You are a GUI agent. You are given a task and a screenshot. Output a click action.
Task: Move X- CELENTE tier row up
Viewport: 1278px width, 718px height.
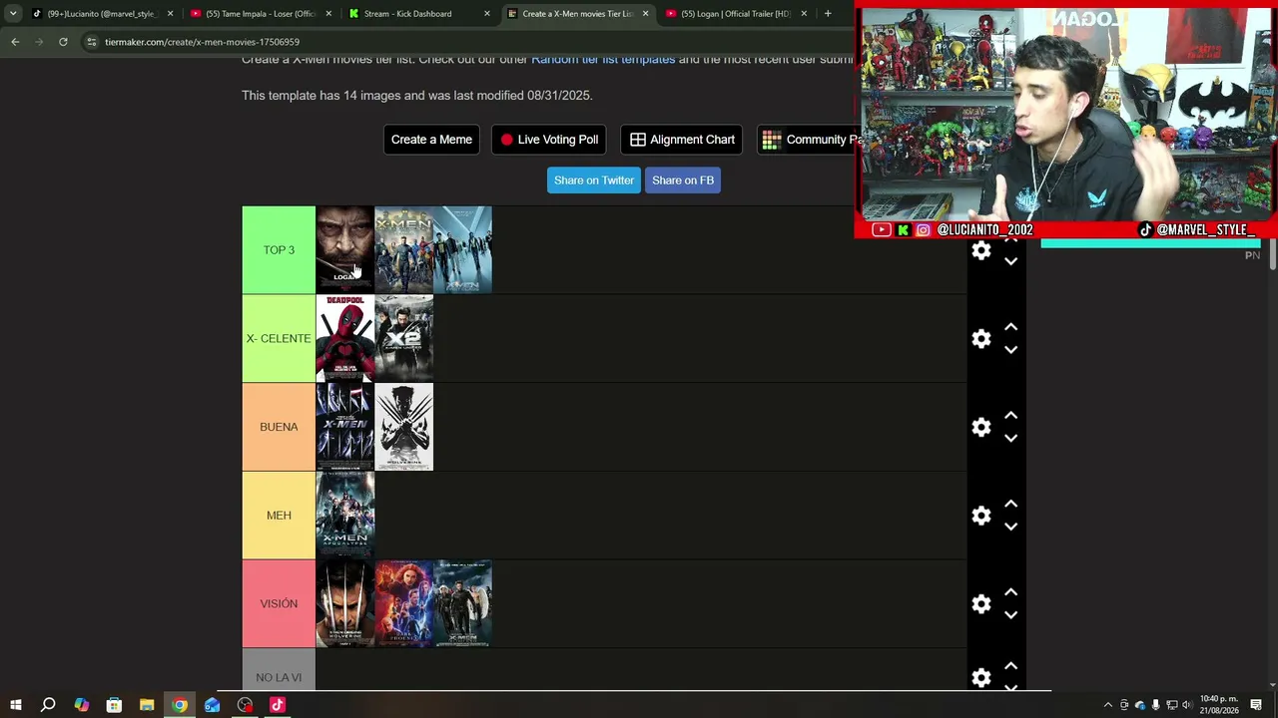pos(1010,327)
